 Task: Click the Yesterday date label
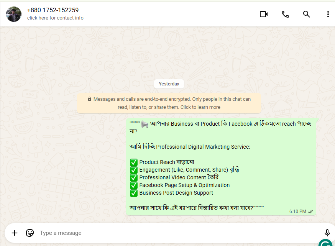[169, 84]
